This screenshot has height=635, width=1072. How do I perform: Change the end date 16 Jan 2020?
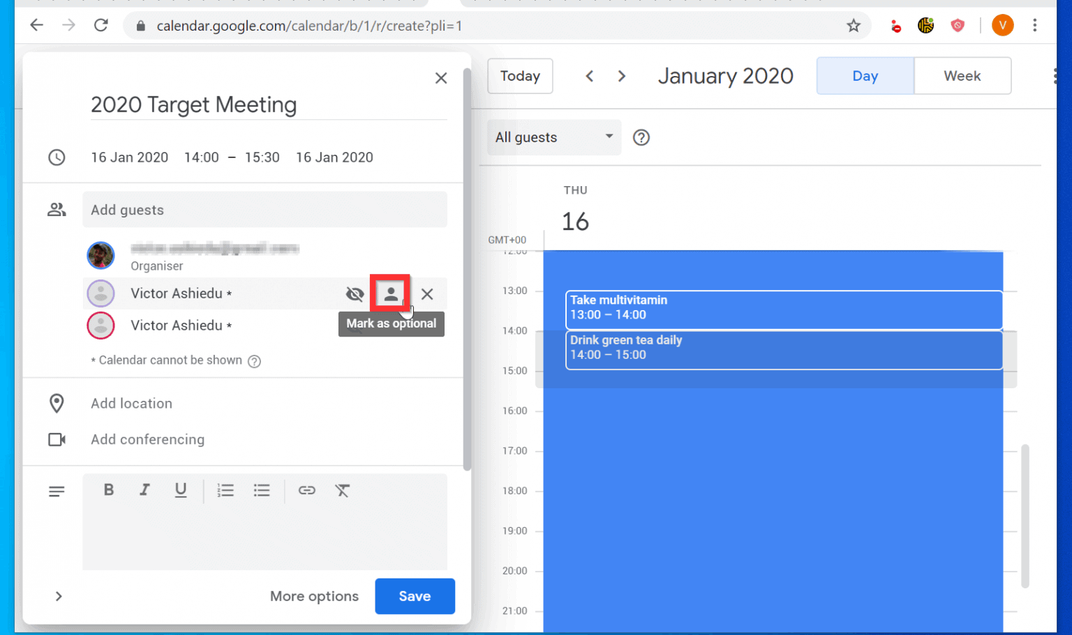pos(334,158)
